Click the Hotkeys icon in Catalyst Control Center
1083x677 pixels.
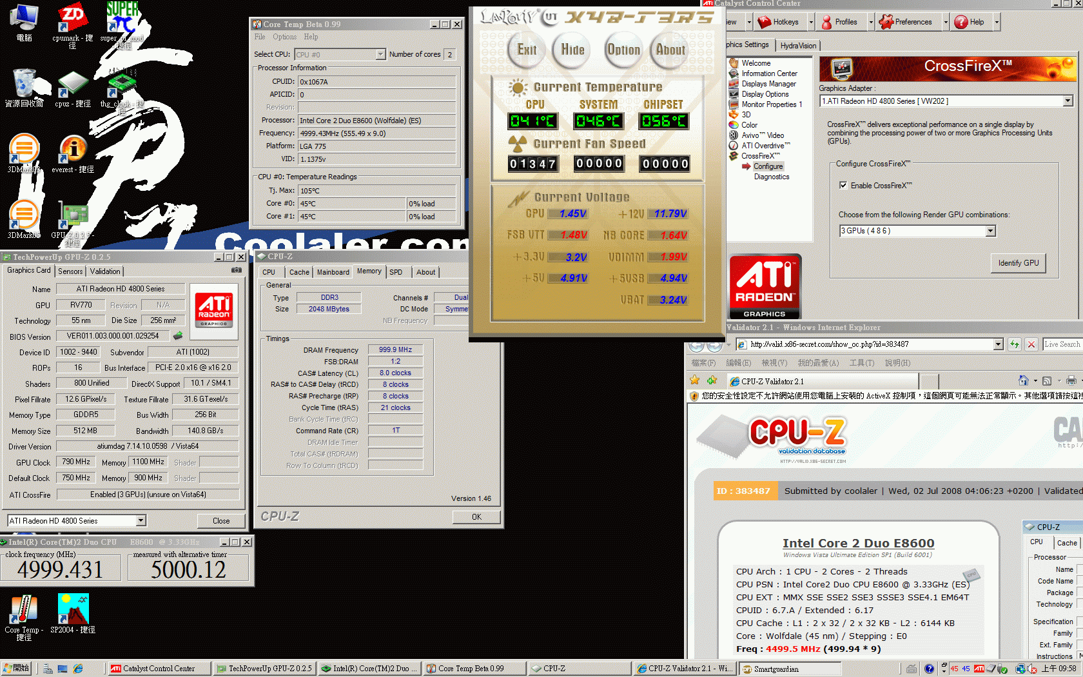pyautogui.click(x=765, y=22)
